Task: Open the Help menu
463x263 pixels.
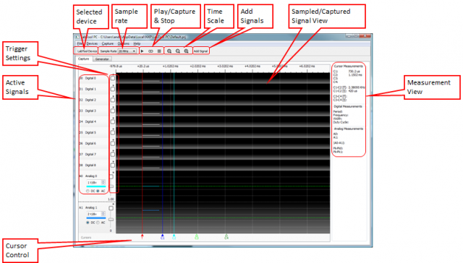Action: 137,43
